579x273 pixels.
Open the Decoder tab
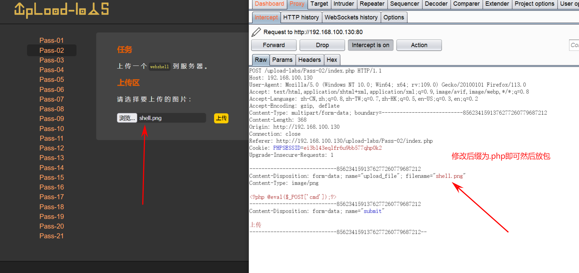click(x=436, y=4)
